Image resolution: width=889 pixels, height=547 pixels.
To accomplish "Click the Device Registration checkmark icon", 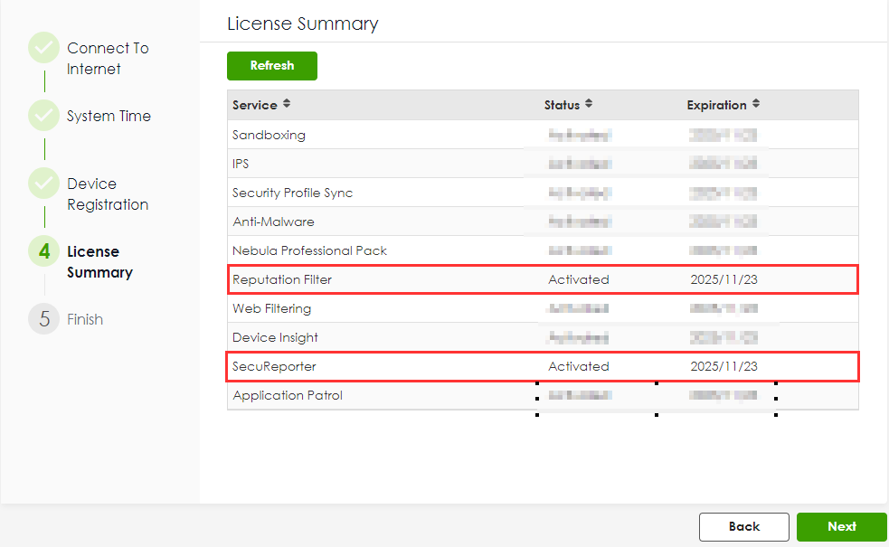I will pos(43,184).
